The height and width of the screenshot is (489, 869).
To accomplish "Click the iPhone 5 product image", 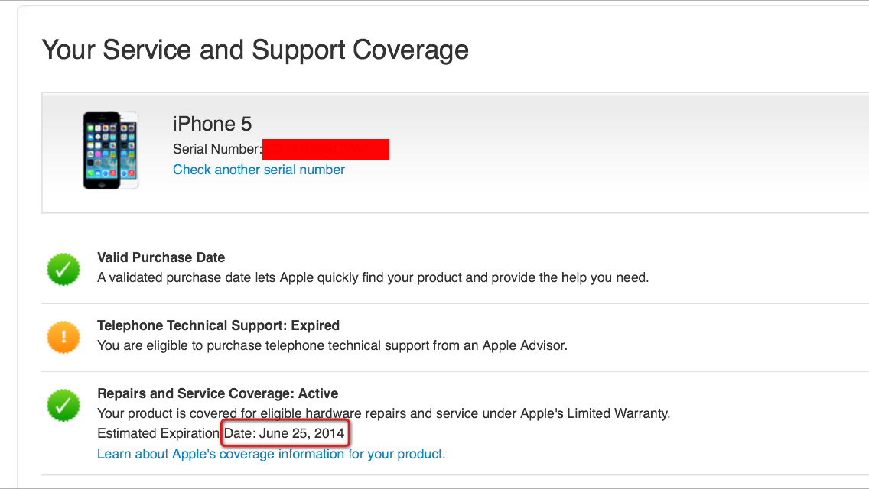I will [110, 150].
